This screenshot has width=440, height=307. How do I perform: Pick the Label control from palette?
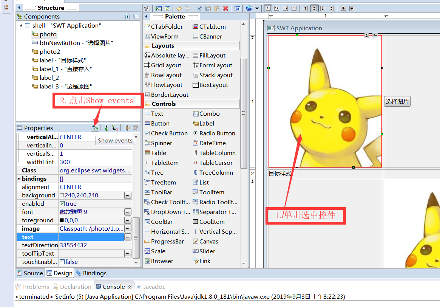(204, 123)
